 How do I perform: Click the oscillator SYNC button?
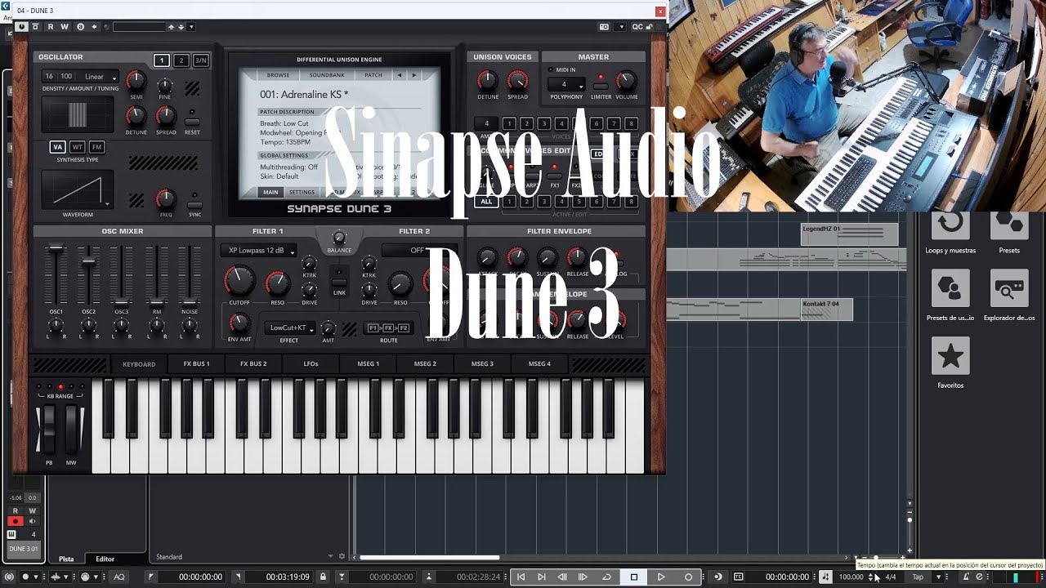[x=194, y=205]
